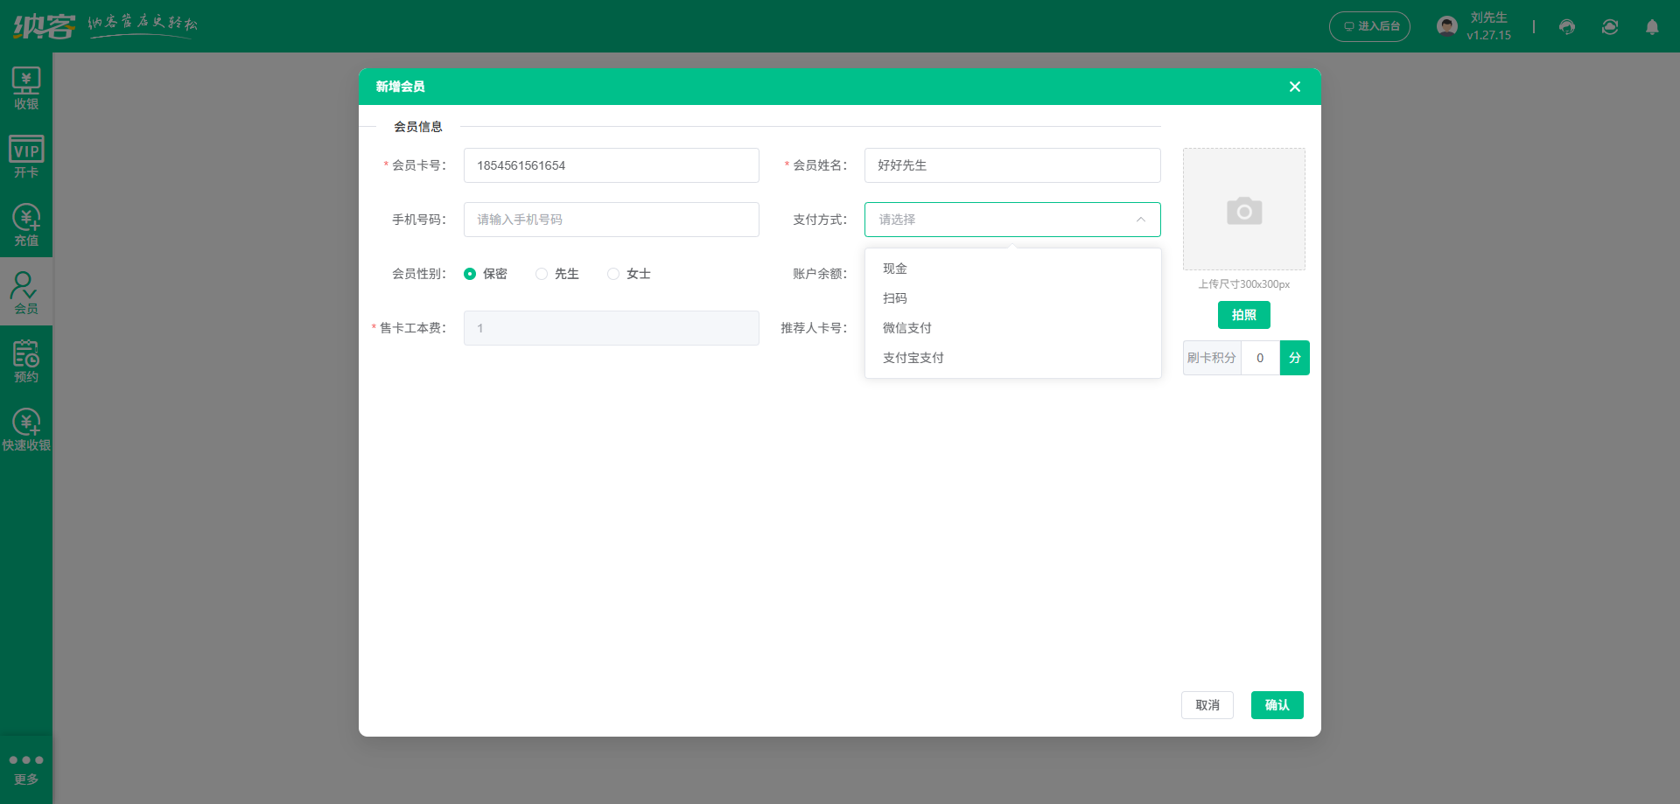The height and width of the screenshot is (804, 1680).
Task: Open the 收银 cashier icon in sidebar
Action: (26, 88)
